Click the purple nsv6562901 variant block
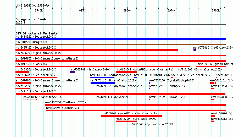The width and height of the screenshot is (233, 137). pos(72,72)
